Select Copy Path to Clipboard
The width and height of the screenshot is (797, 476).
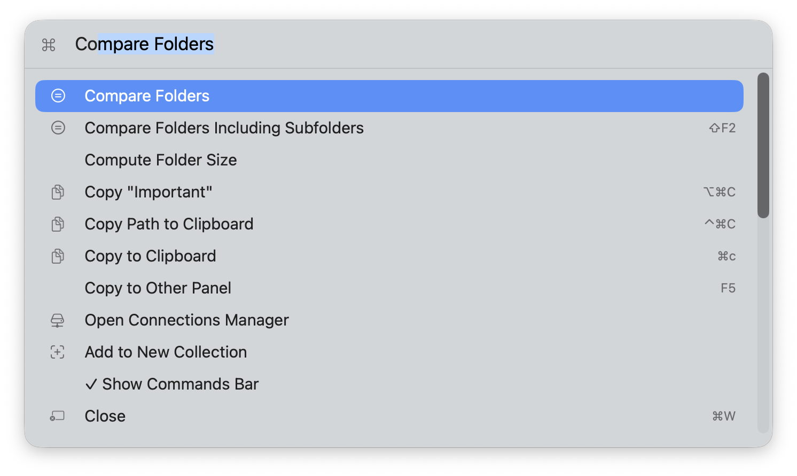pos(169,224)
